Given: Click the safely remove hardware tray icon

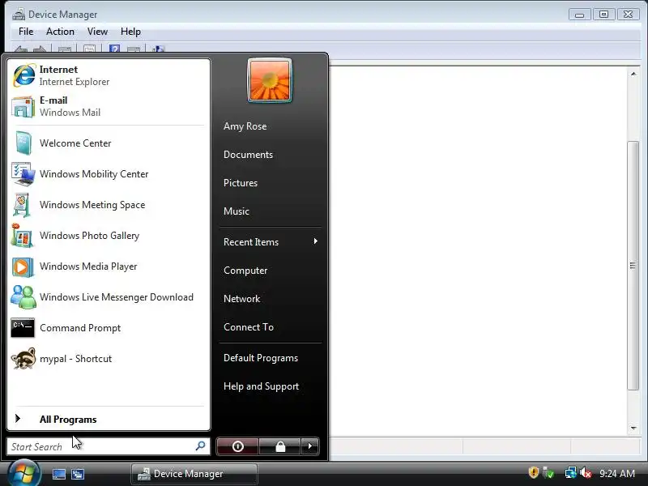Looking at the screenshot, I should point(548,472).
